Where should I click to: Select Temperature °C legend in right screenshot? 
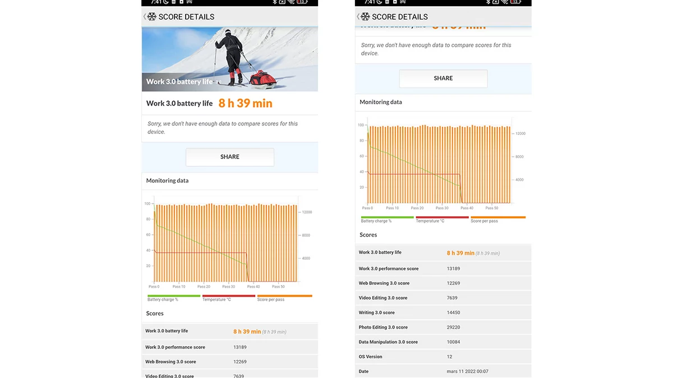[442, 220]
